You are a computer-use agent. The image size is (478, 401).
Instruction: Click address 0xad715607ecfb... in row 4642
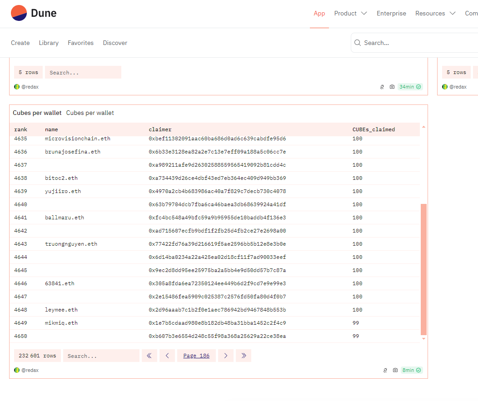217,231
